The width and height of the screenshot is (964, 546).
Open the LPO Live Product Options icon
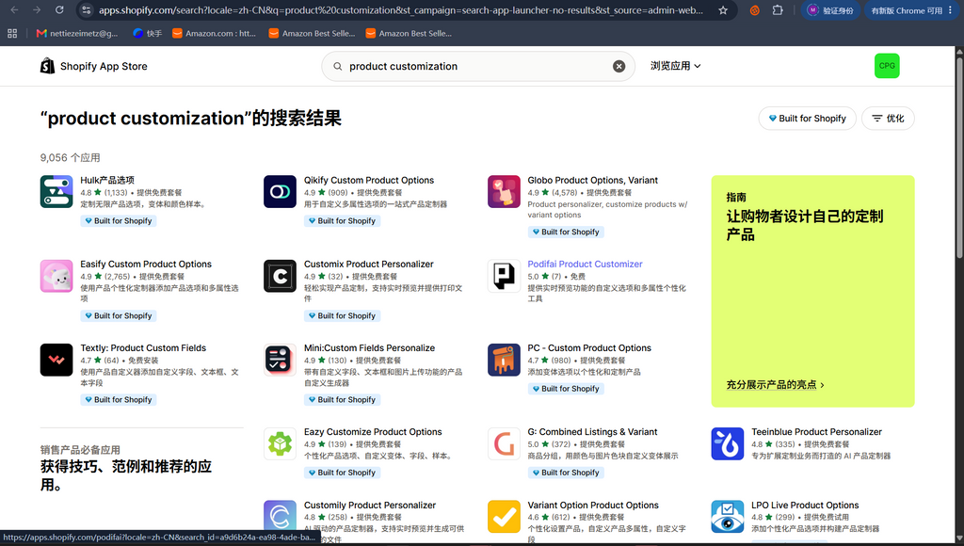728,517
